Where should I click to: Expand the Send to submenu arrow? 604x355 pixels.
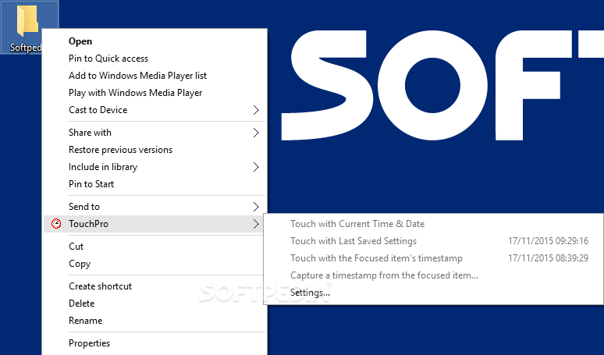pyautogui.click(x=256, y=207)
